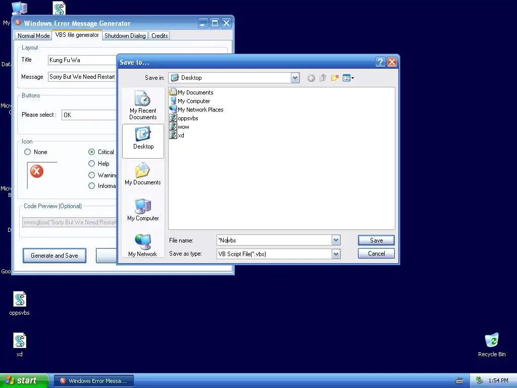Image resolution: width=517 pixels, height=388 pixels.
Task: Select My Documents folder in file list
Action: pos(191,92)
